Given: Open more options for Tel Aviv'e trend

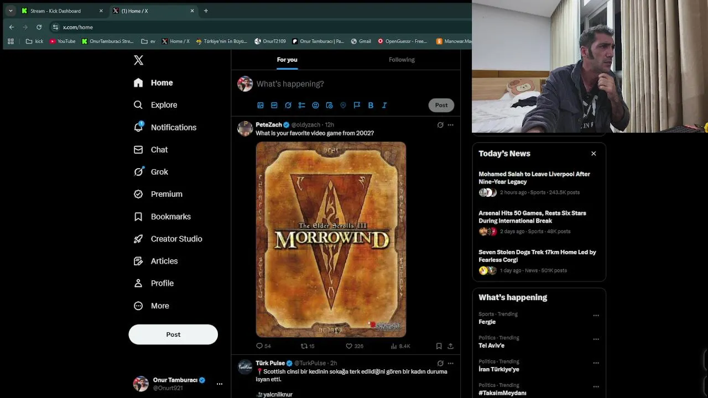Looking at the screenshot, I should (596, 339).
